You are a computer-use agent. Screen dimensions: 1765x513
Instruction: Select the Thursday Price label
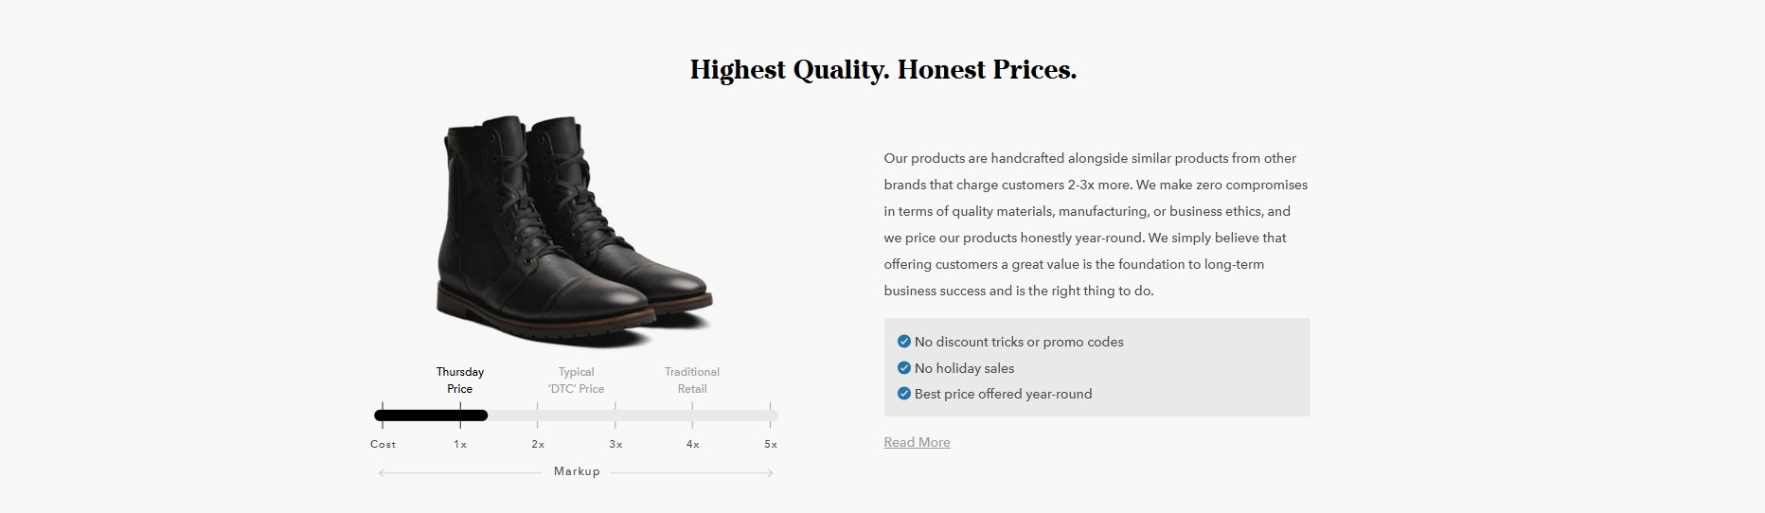coord(460,380)
